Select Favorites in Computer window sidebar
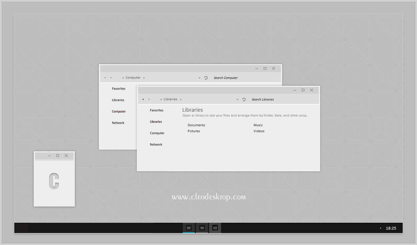This screenshot has height=245, width=417. (x=119, y=89)
